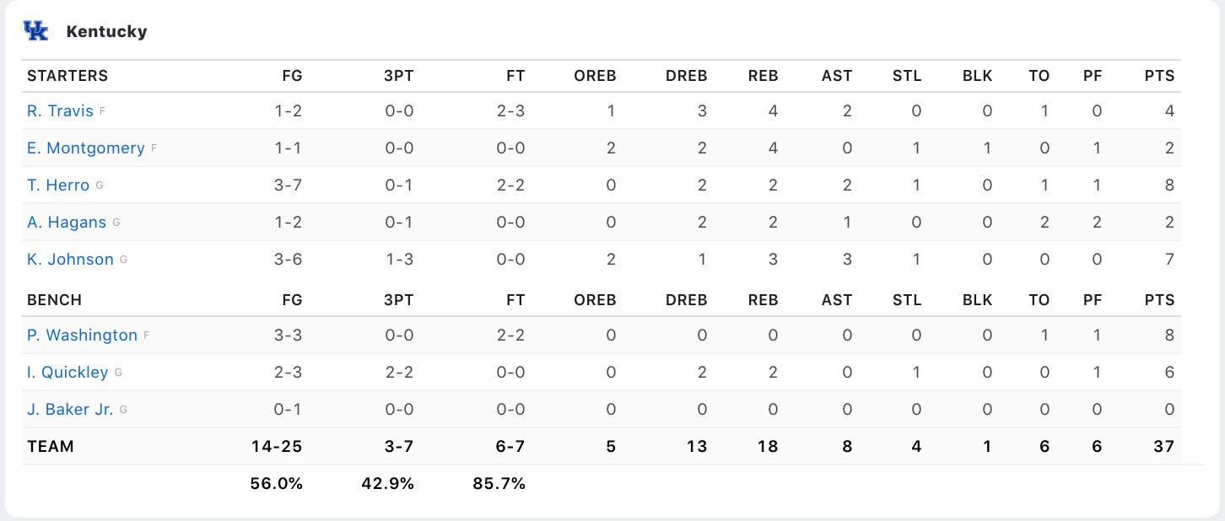Click the starters 3PT column header
Viewport: 1225px width, 521px height.
(398, 76)
